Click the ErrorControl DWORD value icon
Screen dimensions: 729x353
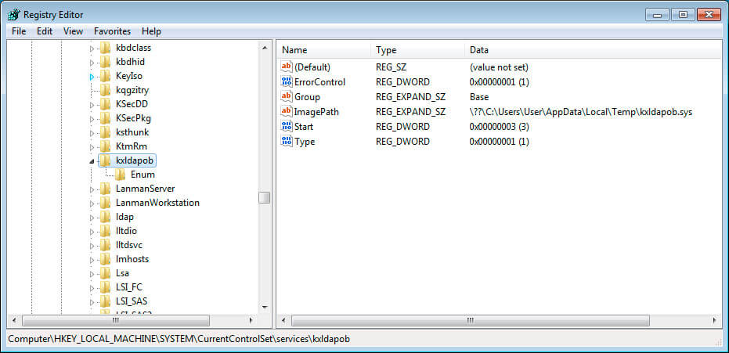pyautogui.click(x=287, y=81)
